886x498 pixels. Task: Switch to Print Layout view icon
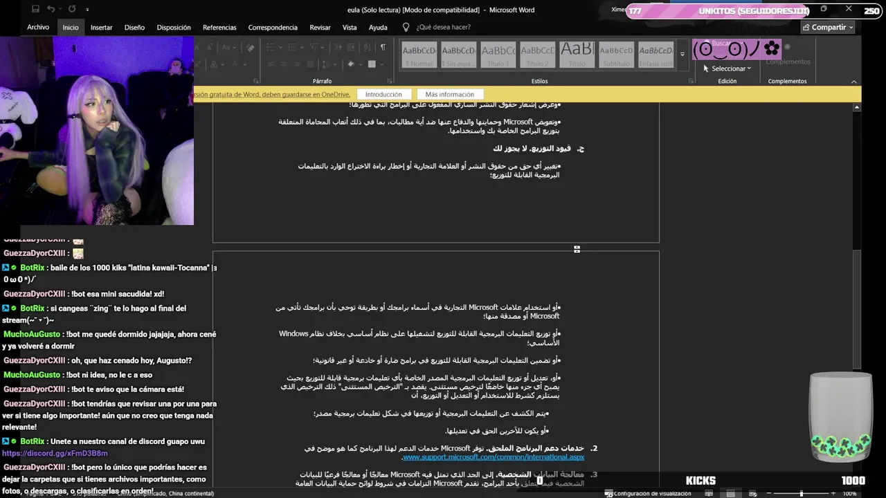coord(730,493)
